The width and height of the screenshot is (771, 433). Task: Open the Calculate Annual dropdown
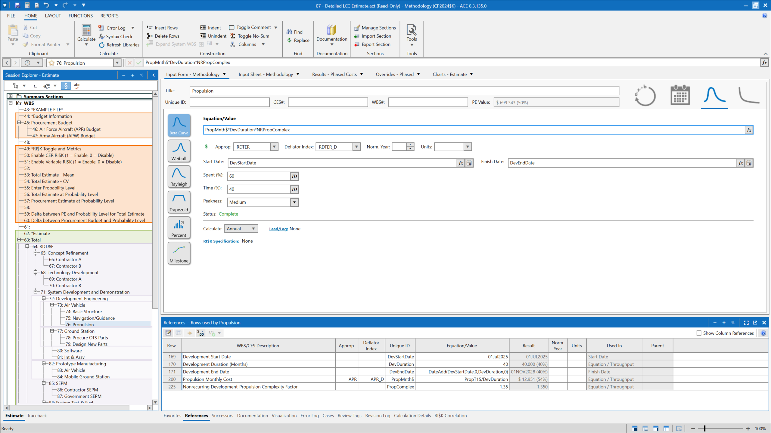click(253, 229)
